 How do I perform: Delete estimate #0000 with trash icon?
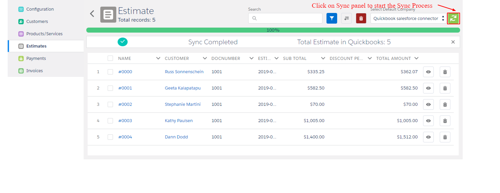point(445,72)
